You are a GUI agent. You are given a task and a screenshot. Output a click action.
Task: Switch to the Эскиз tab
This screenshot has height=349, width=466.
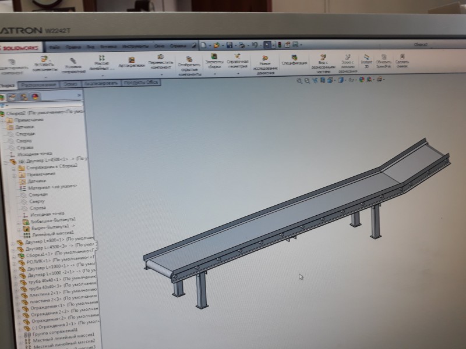pos(70,84)
